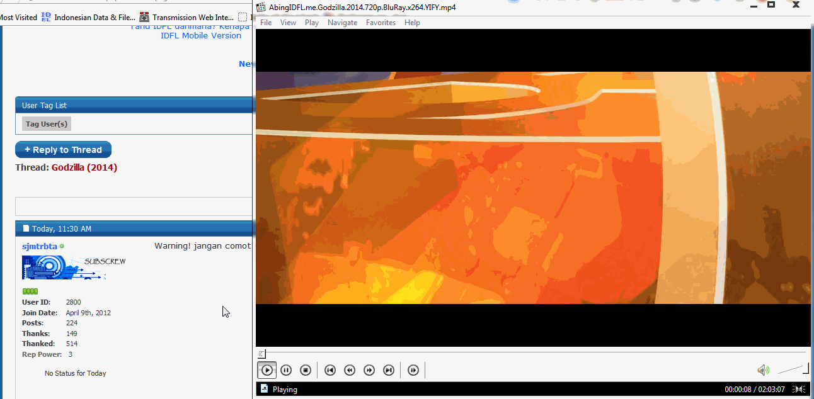Click the Play button in the media player
The image size is (814, 399).
click(267, 370)
